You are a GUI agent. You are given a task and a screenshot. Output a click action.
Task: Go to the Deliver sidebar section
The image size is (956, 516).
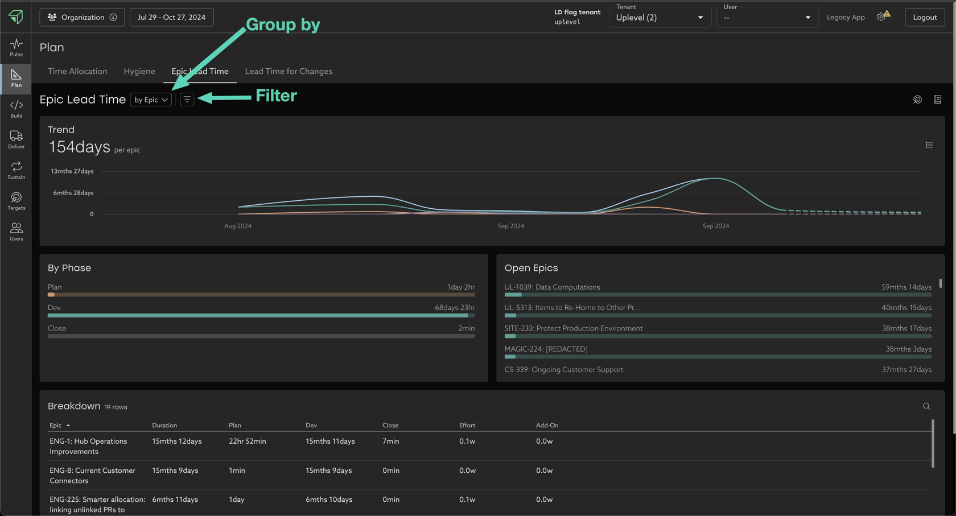pos(16,139)
